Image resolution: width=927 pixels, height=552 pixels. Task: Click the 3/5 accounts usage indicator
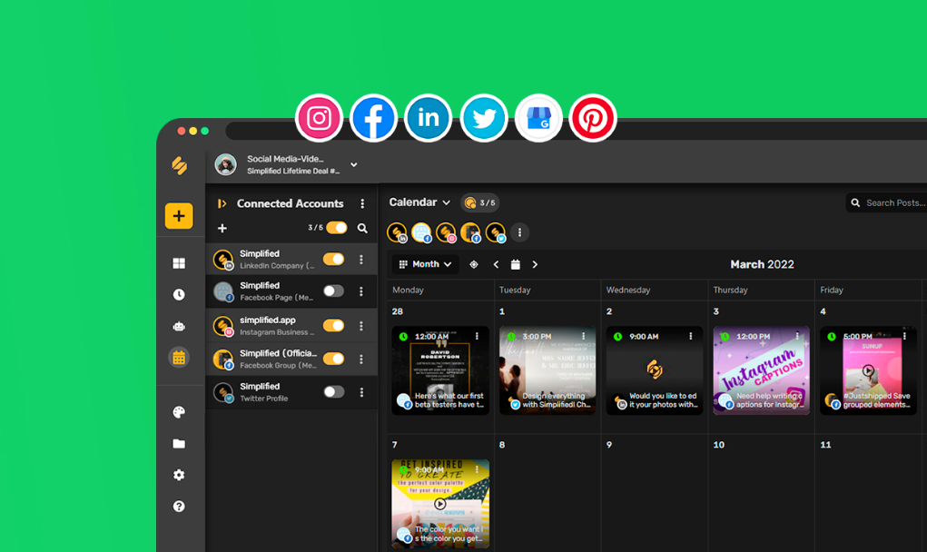click(x=479, y=202)
